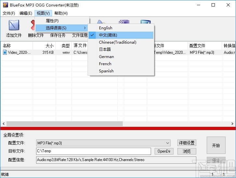Click the 目标文件 path field C:\Temp
This screenshot has height=178, width=236.
click(x=93, y=151)
